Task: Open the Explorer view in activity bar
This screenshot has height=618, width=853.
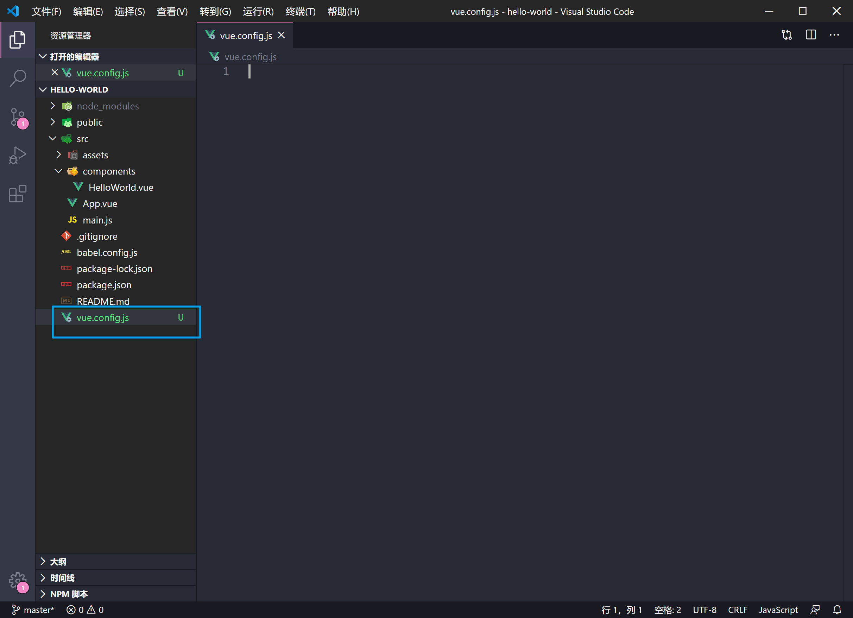Action: pyautogui.click(x=17, y=39)
